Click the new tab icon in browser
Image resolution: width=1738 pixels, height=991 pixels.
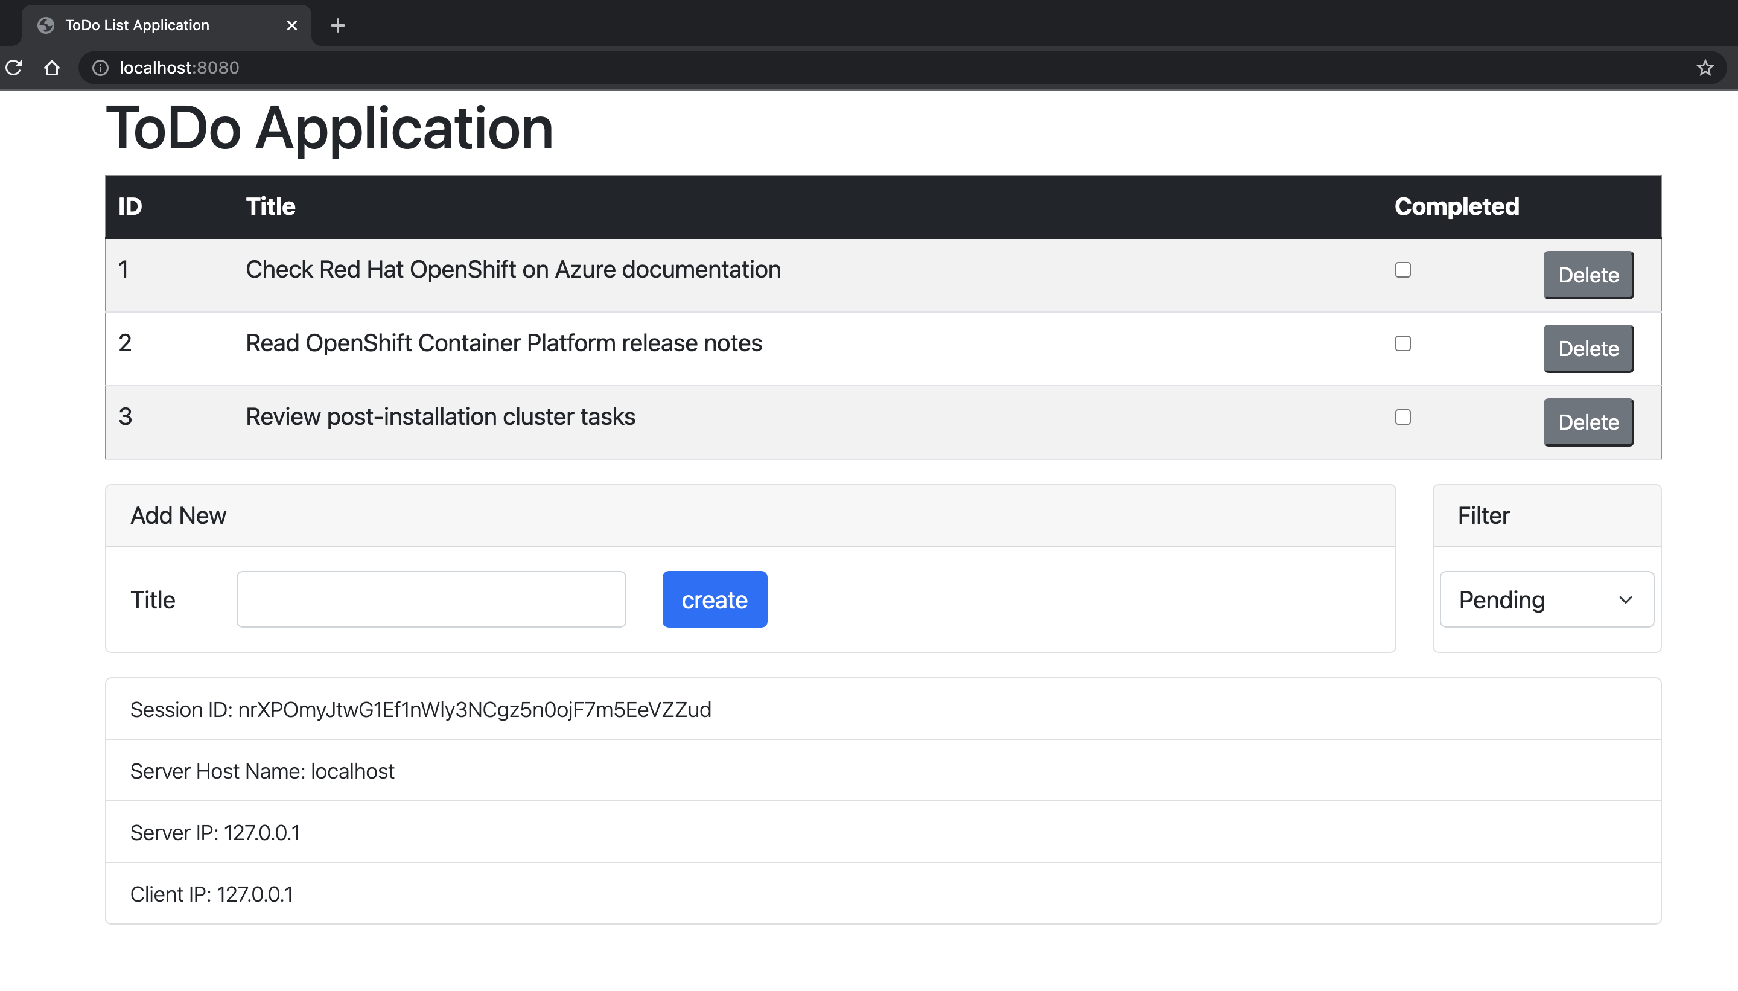pos(338,25)
